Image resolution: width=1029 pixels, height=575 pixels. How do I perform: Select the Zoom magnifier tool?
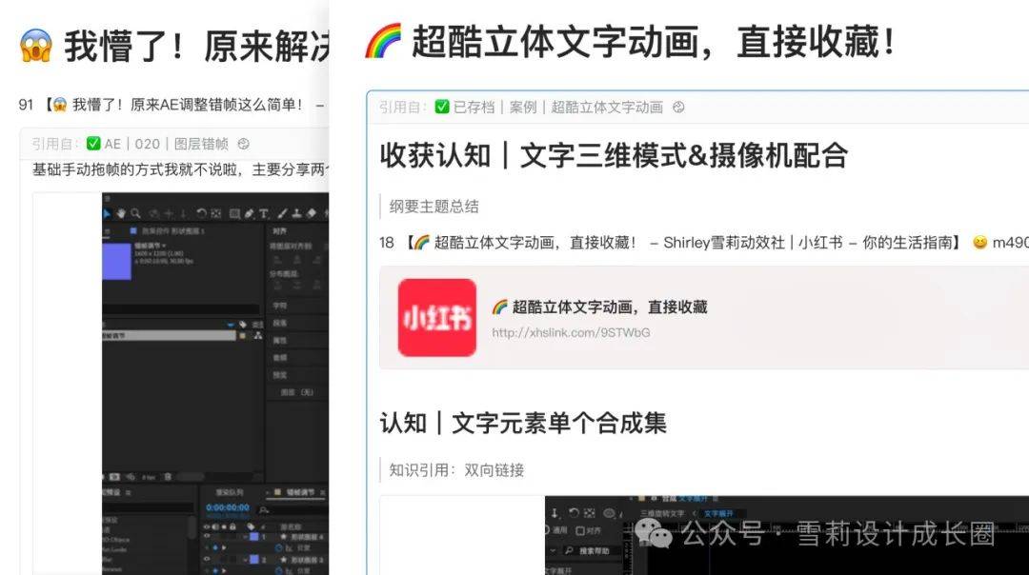[135, 214]
